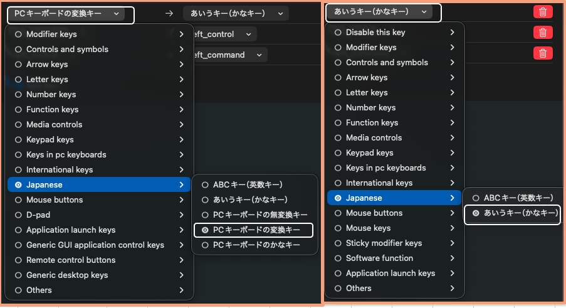Open Generic GUI application control keys submenu
The image size is (566, 308).
(95, 245)
